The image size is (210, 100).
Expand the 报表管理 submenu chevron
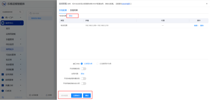click(21, 64)
